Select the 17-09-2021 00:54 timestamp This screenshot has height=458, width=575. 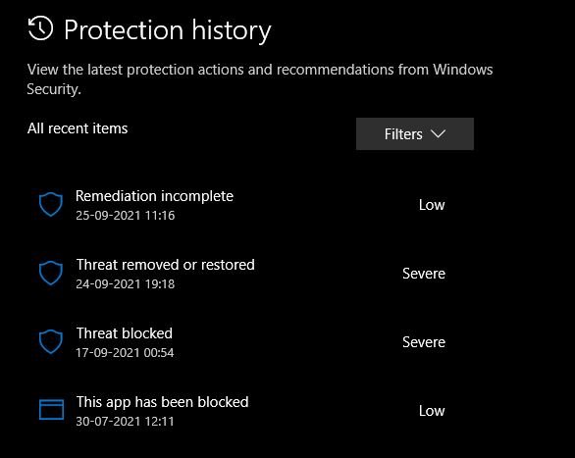point(125,352)
